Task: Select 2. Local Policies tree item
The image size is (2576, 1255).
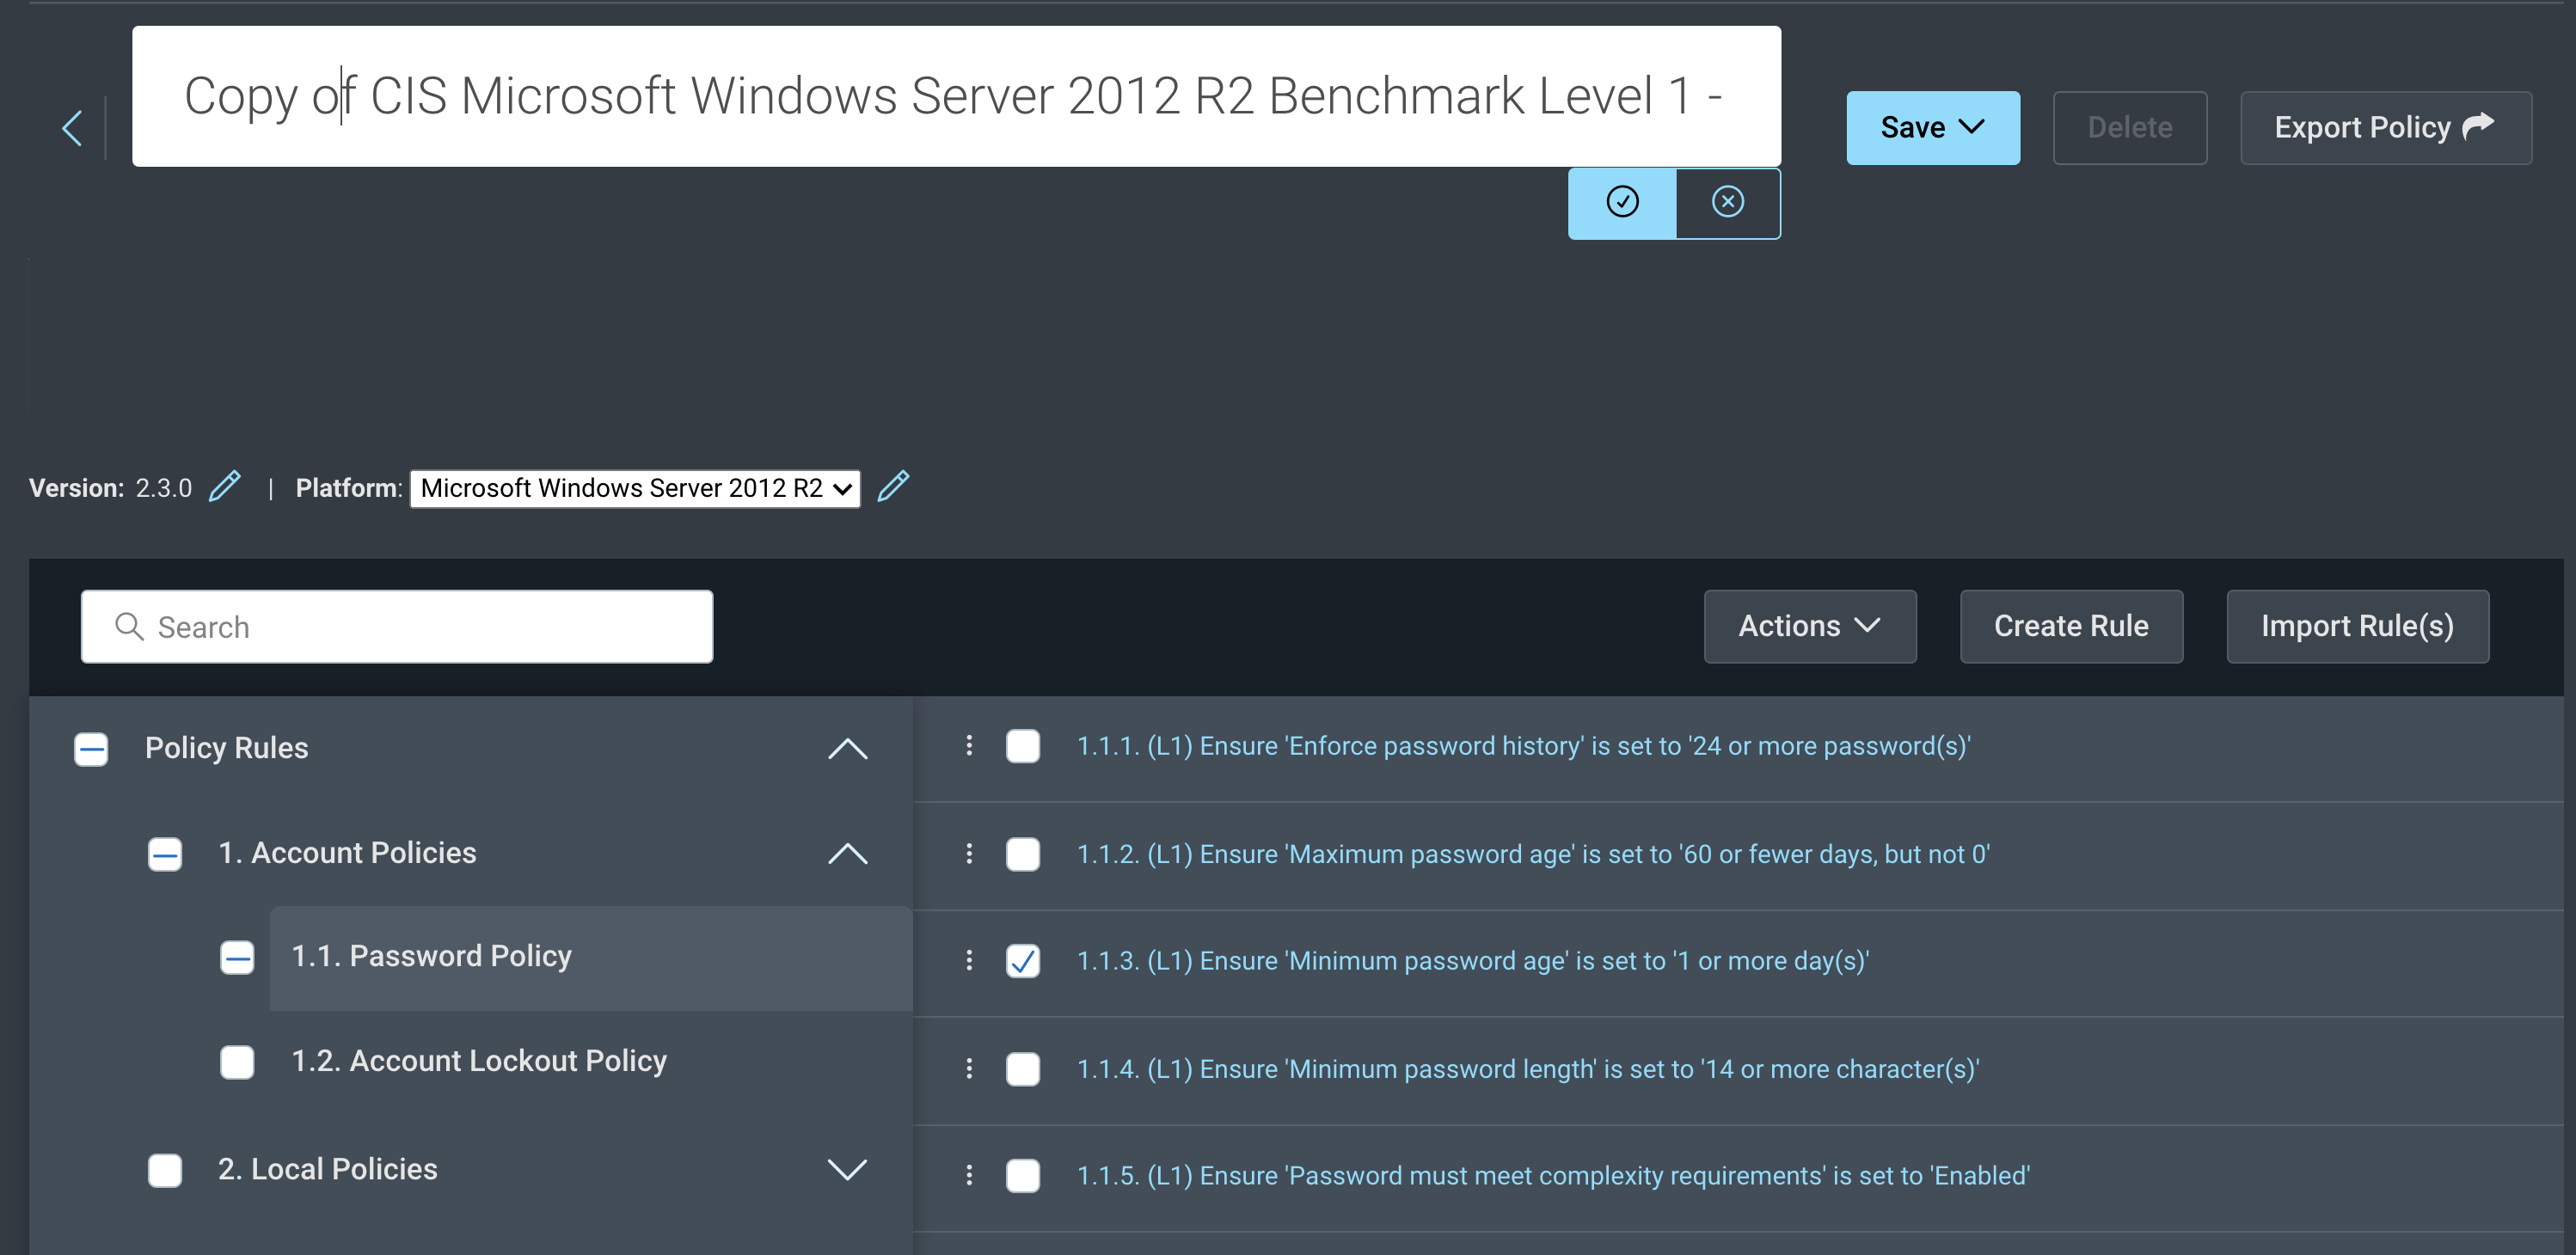Action: tap(327, 1169)
